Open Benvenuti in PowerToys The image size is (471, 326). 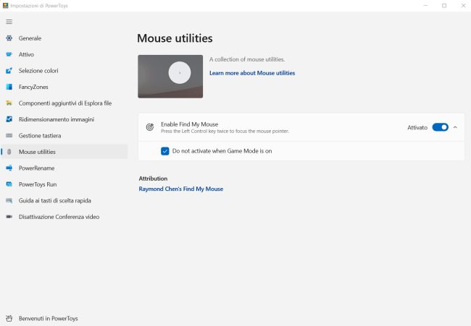pyautogui.click(x=64, y=318)
